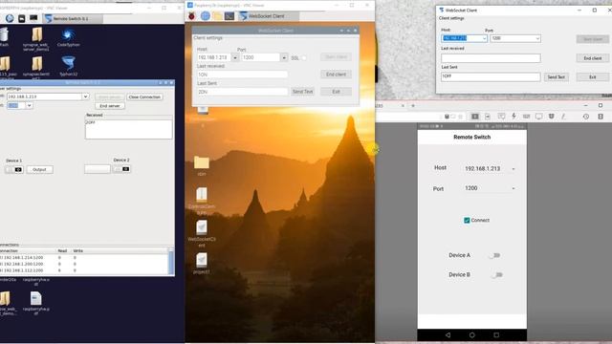
Task: Tap the Android recent apps square button
Action: 496,335
